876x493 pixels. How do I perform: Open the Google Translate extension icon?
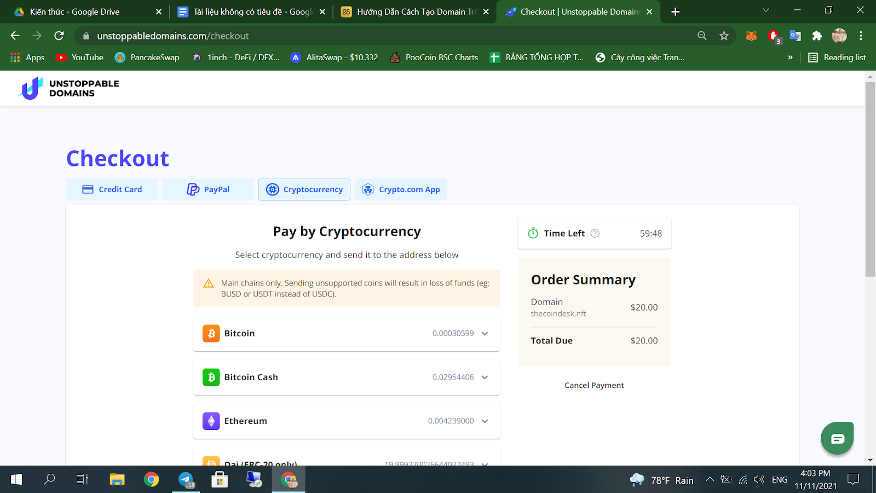point(796,36)
